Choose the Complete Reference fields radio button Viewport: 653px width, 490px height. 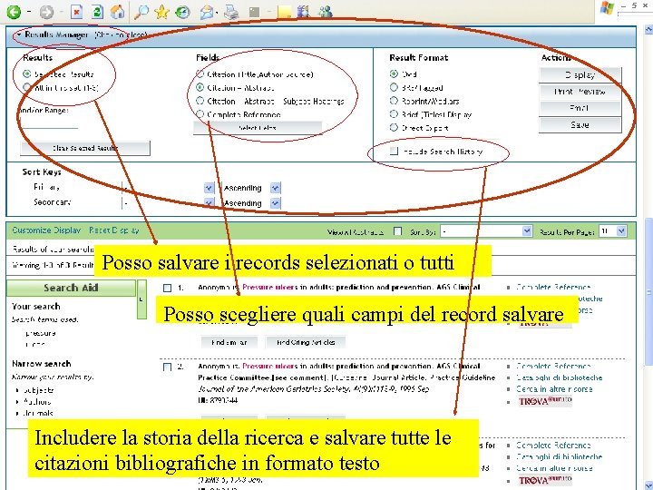pyautogui.click(x=200, y=114)
